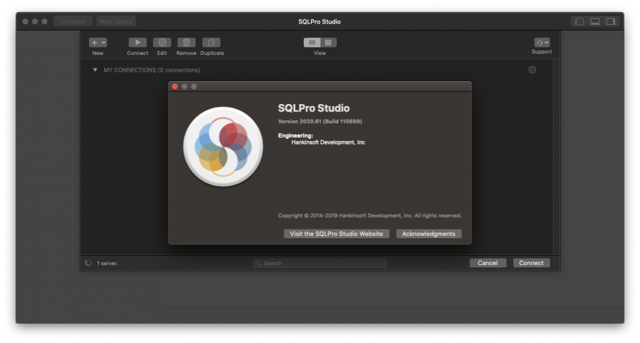Click the Duplicate icon in toolbar
This screenshot has height=343, width=640.
pos(211,42)
